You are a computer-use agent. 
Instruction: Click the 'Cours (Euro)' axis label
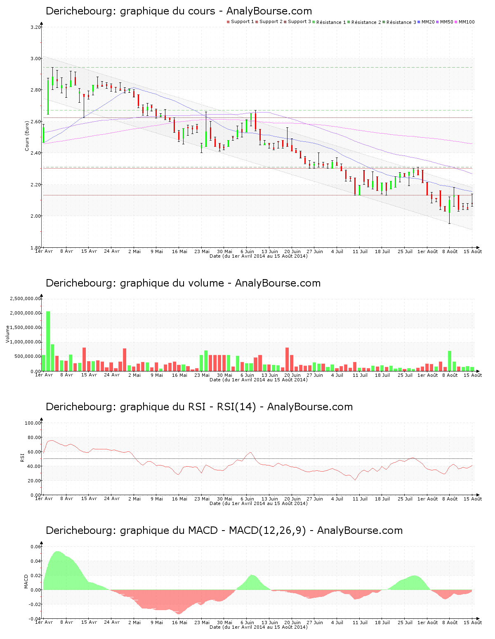tap(27, 136)
